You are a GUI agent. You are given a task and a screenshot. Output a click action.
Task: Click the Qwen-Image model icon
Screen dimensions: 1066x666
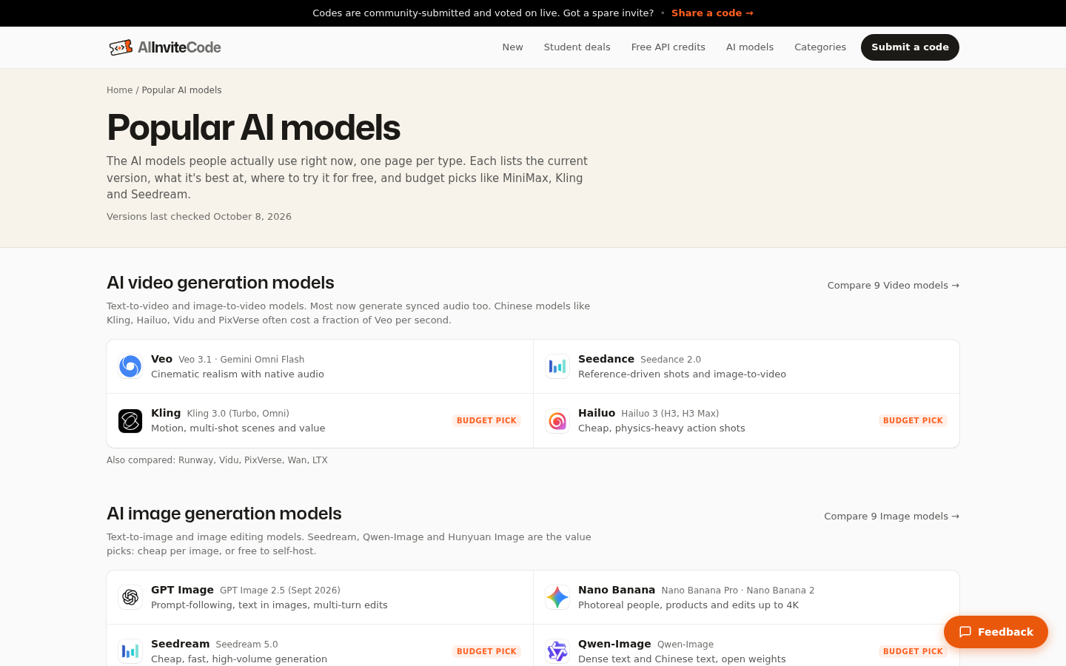(557, 651)
